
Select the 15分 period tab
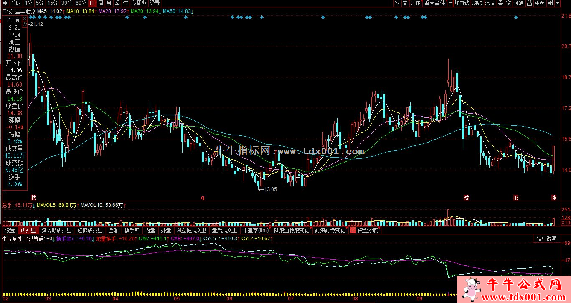pos(53,3)
